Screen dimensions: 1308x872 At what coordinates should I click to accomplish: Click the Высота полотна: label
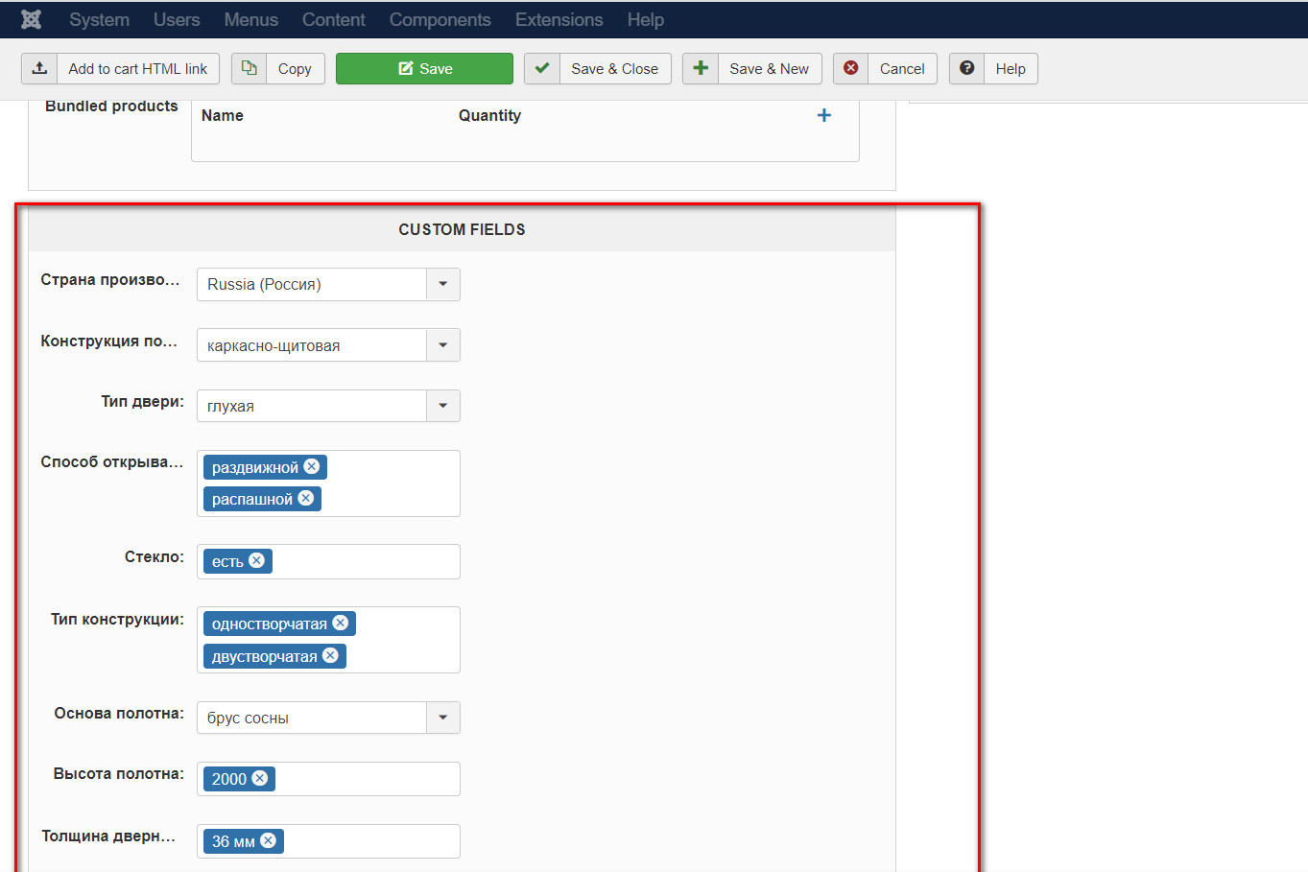point(119,773)
